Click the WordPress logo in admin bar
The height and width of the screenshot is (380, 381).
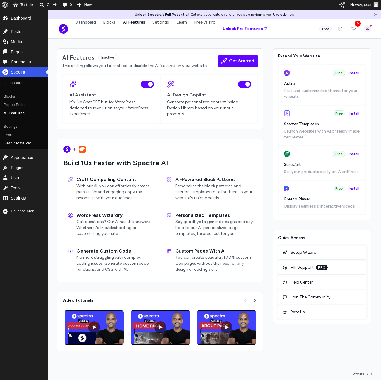point(5,5)
